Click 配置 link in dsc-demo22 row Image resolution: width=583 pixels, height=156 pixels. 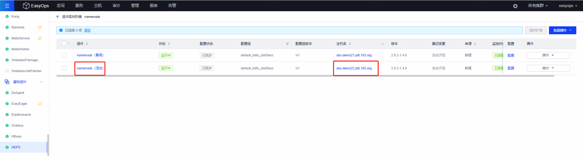[511, 68]
